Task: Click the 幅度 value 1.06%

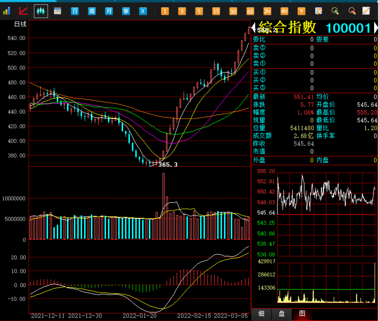Action: 305,112
